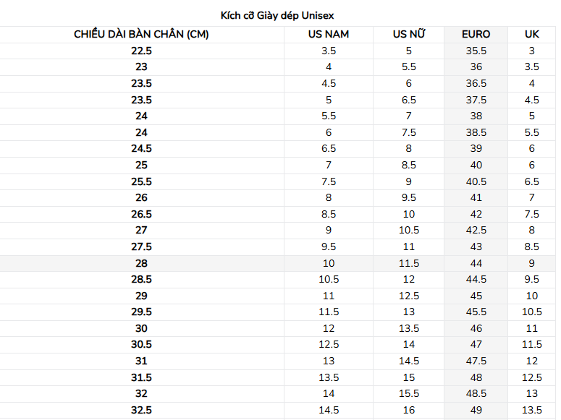Click US NAM size 14.5 cell
The height and width of the screenshot is (420, 561).
pos(329,410)
